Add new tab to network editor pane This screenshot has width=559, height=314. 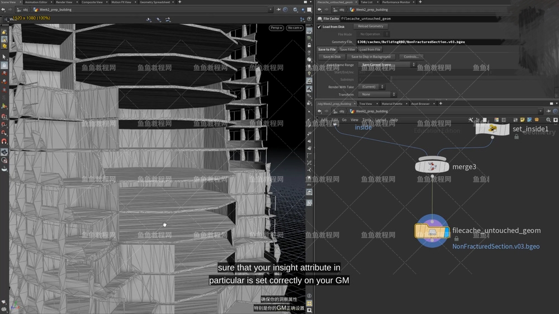click(x=440, y=104)
